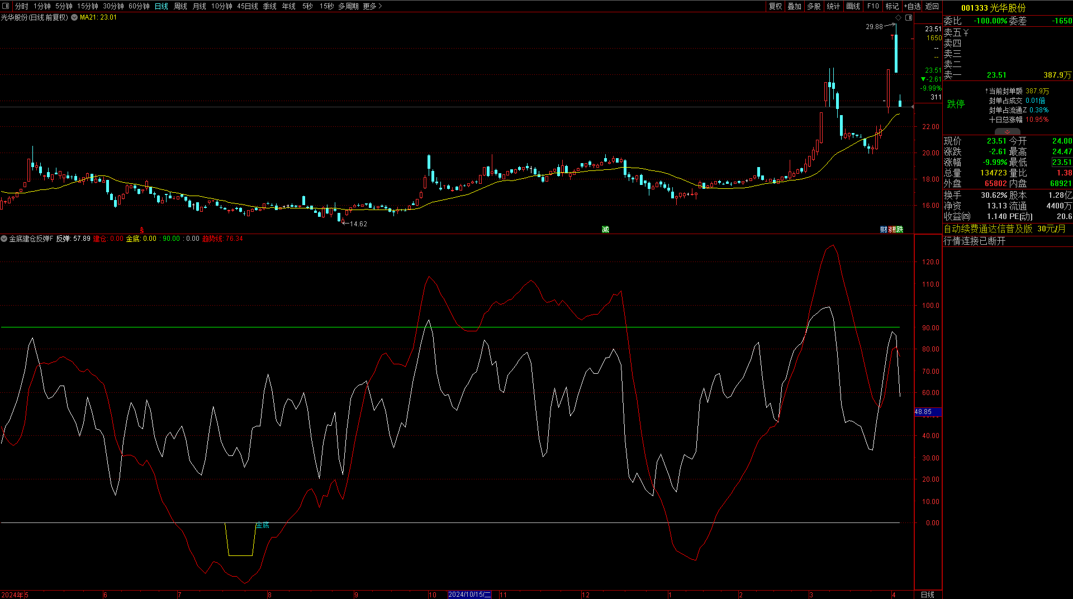Switch to 年线 yearly chart
This screenshot has height=599, width=1073.
[289, 6]
